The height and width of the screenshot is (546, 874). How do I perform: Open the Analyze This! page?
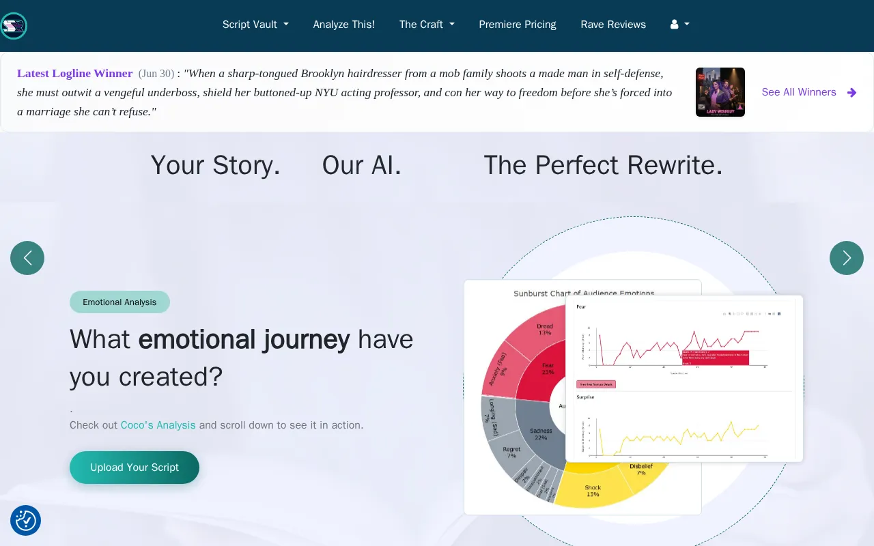(344, 25)
